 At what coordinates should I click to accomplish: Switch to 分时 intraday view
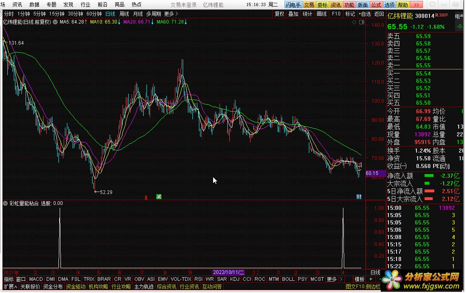coord(9,14)
